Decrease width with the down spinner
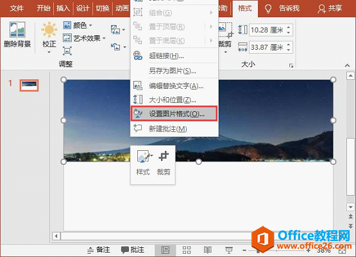Screen dimensions: 356x257 pyautogui.click(x=289, y=50)
